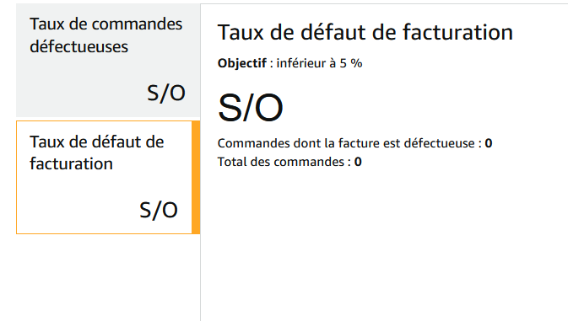
Task: Click the Total des commandes label
Action: point(281,162)
